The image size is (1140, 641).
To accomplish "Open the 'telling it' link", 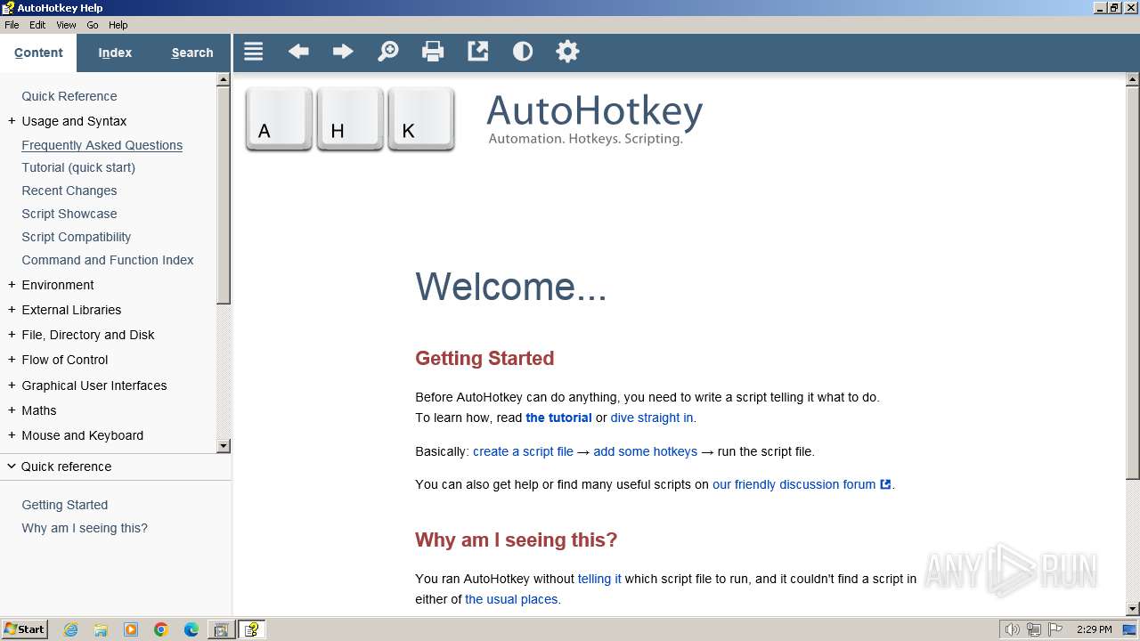I will click(599, 579).
